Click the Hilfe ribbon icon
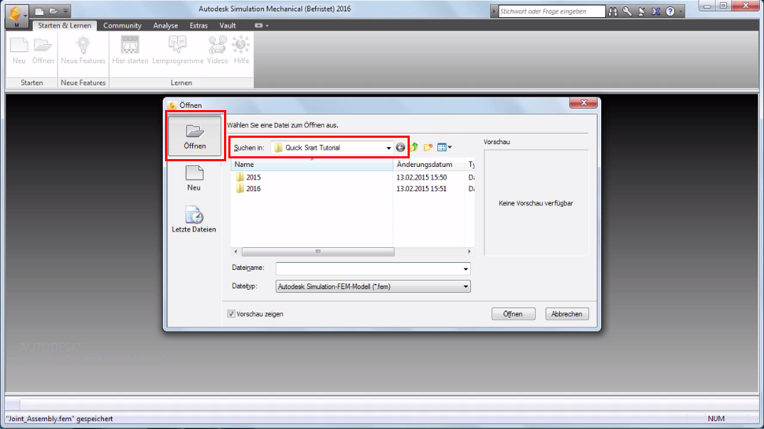This screenshot has width=764, height=429. (x=241, y=50)
